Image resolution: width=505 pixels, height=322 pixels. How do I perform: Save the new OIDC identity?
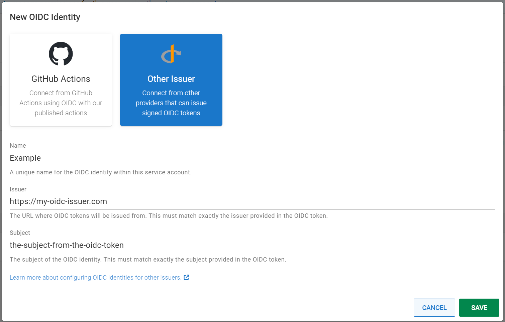coord(479,307)
